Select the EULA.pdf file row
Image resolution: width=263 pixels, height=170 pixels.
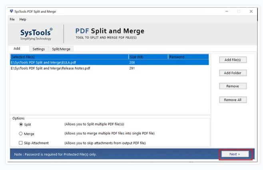(110, 62)
